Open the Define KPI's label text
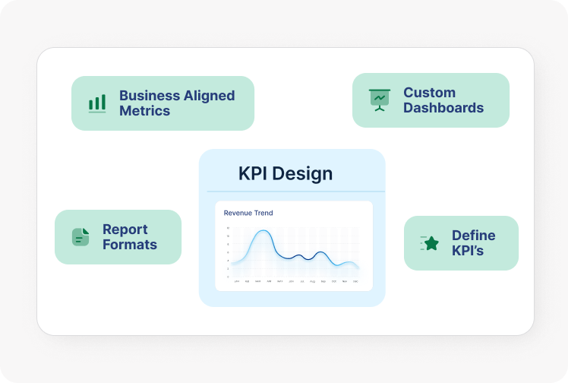 (473, 243)
